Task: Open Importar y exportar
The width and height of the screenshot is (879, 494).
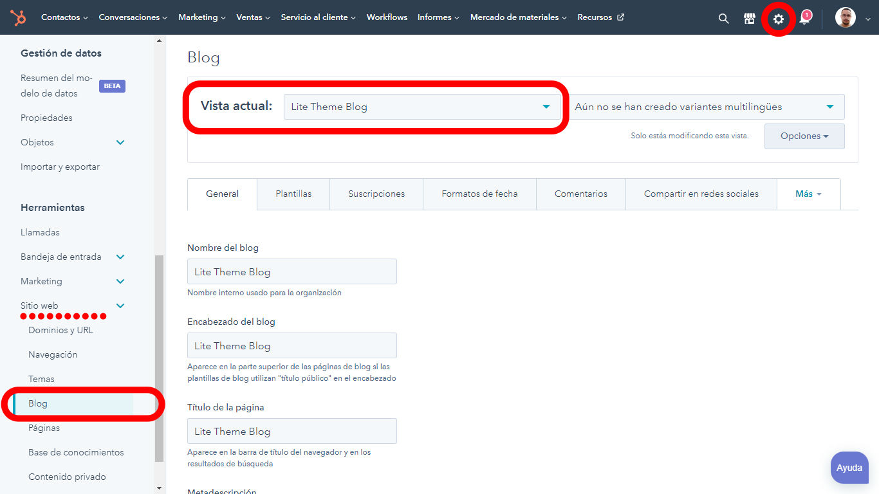Action: pyautogui.click(x=60, y=167)
